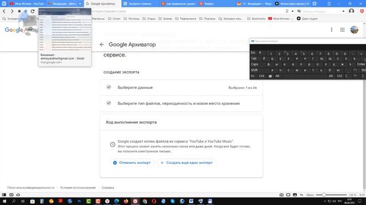Open the Регионы bookmarks folder
Viewport: 366px width, 205px height.
[131, 19]
